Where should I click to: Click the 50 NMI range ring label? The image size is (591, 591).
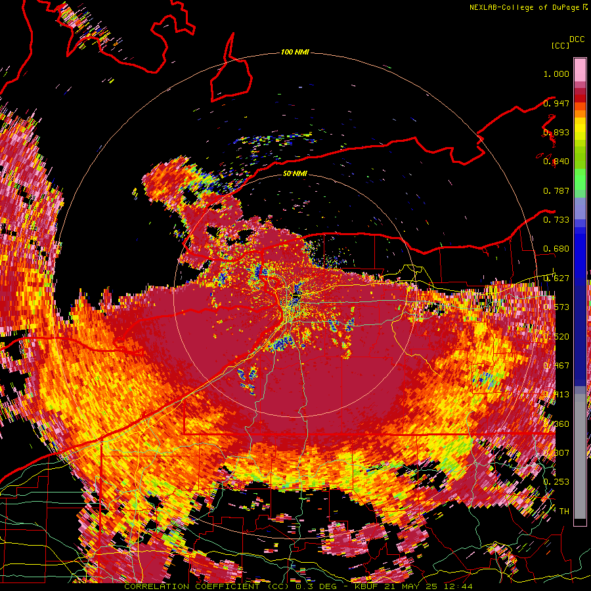[x=295, y=173]
